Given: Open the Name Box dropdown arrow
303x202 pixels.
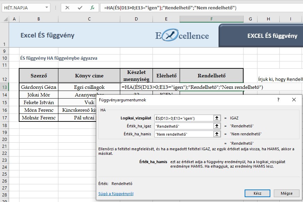Looking at the screenshot, I should click(x=47, y=8).
